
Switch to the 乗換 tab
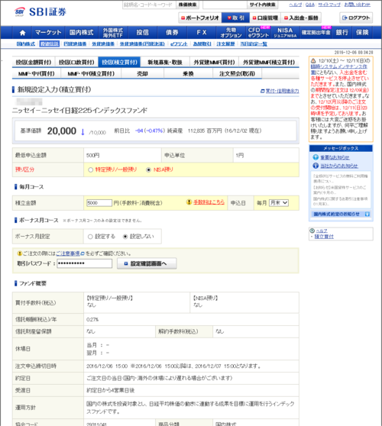tap(188, 73)
